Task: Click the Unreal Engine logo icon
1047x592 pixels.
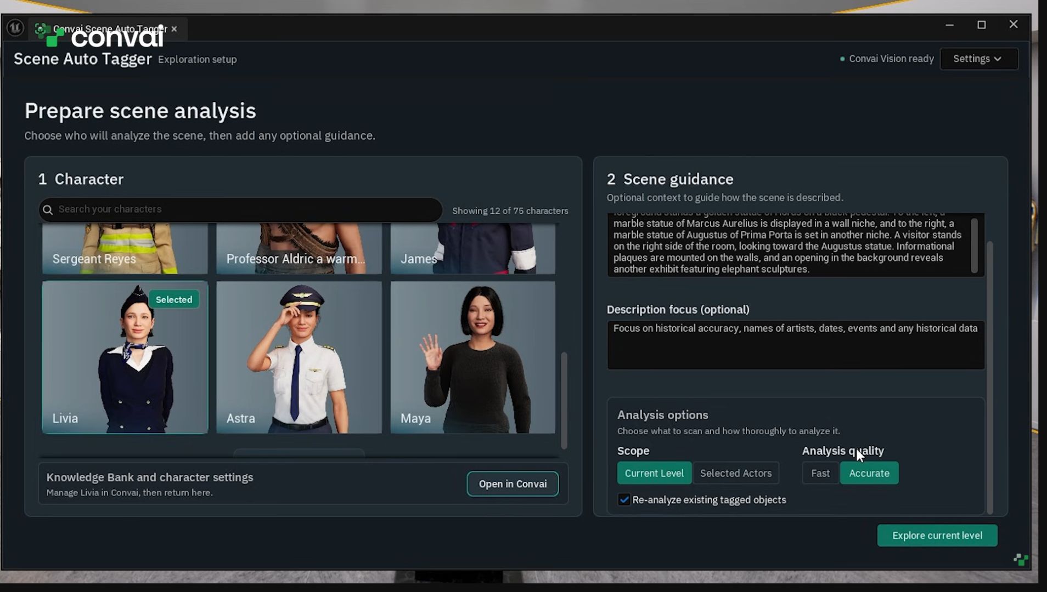Action: 15,27
